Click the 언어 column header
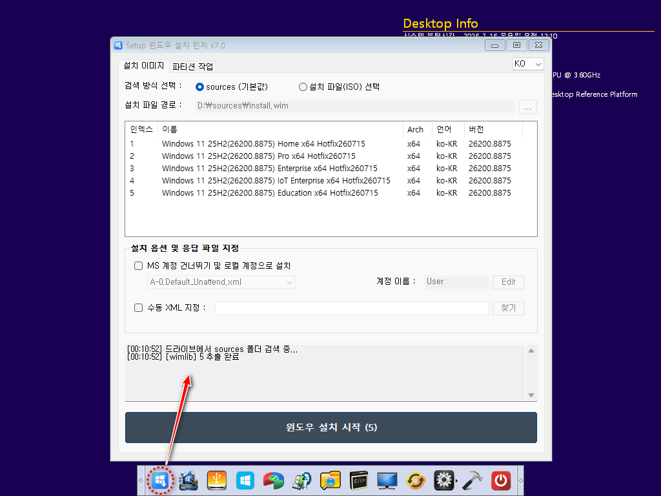 click(448, 129)
